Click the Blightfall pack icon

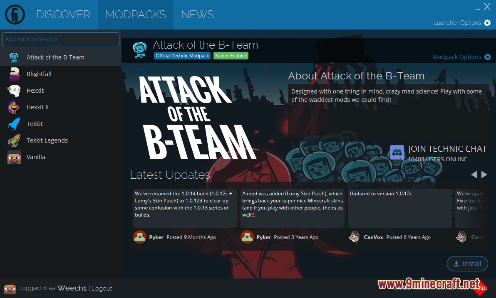tap(14, 74)
